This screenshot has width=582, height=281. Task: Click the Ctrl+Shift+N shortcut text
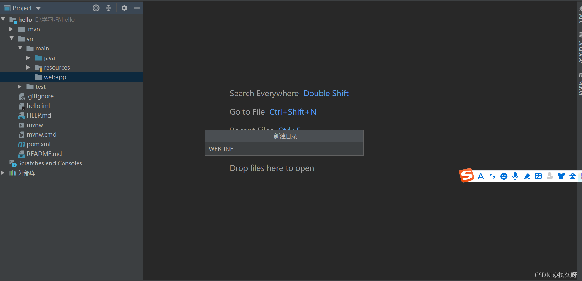293,112
